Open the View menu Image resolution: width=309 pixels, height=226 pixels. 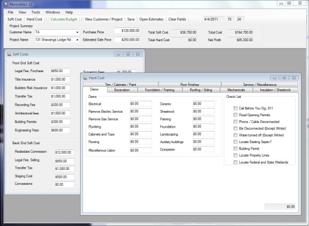22,12
